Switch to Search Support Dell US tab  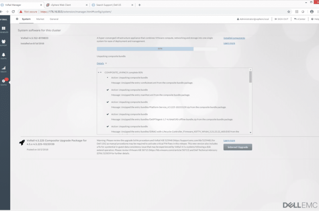click(x=112, y=5)
